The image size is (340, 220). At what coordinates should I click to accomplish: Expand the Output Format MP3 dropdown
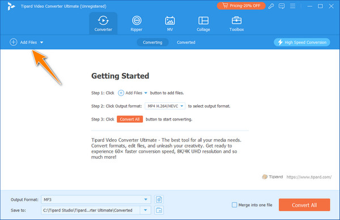pos(146,200)
